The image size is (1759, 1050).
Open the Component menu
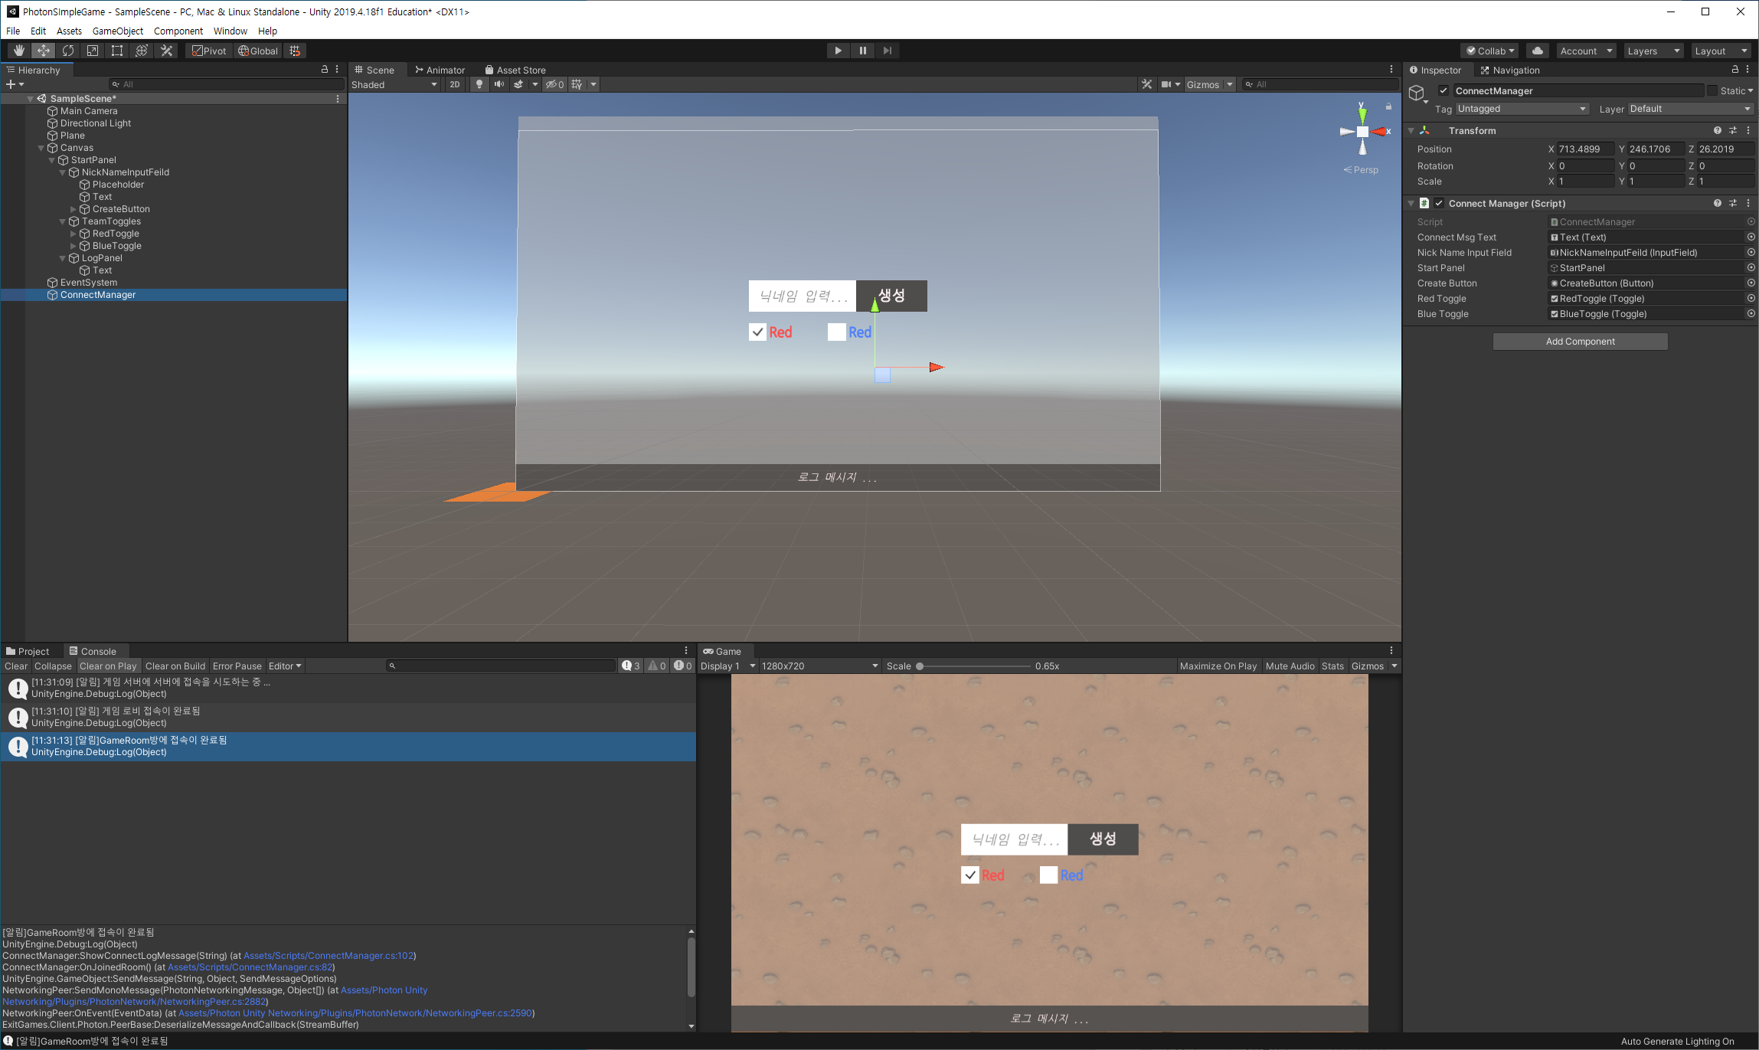pos(178,31)
